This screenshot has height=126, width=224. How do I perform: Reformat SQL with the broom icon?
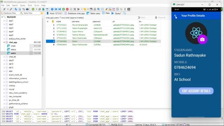pyautogui.click(x=106, y=9)
